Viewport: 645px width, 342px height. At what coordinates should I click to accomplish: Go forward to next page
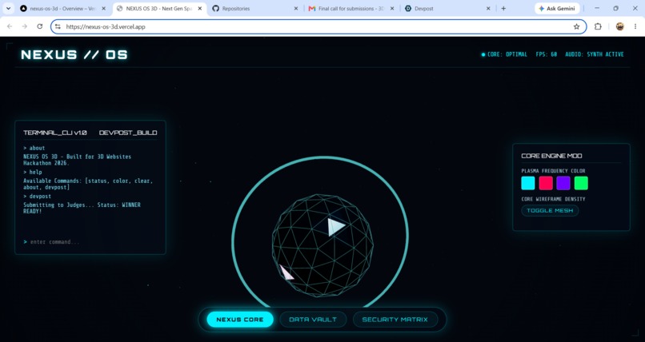click(x=25, y=26)
